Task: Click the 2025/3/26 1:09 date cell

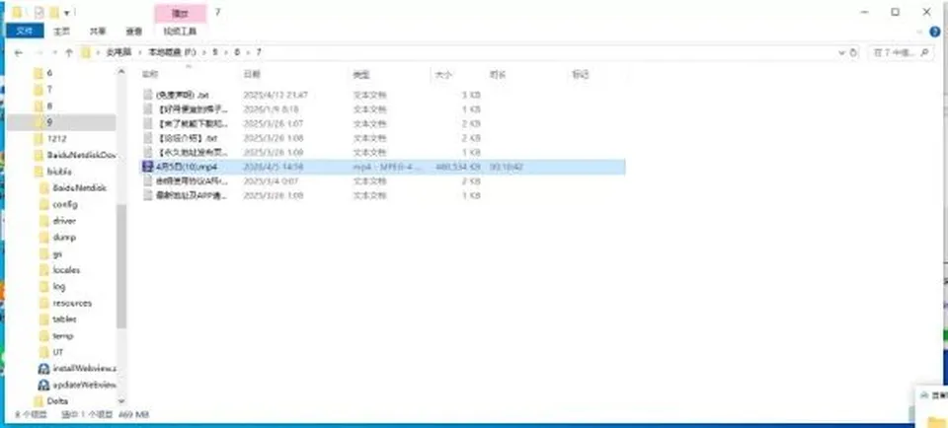Action: (x=274, y=153)
